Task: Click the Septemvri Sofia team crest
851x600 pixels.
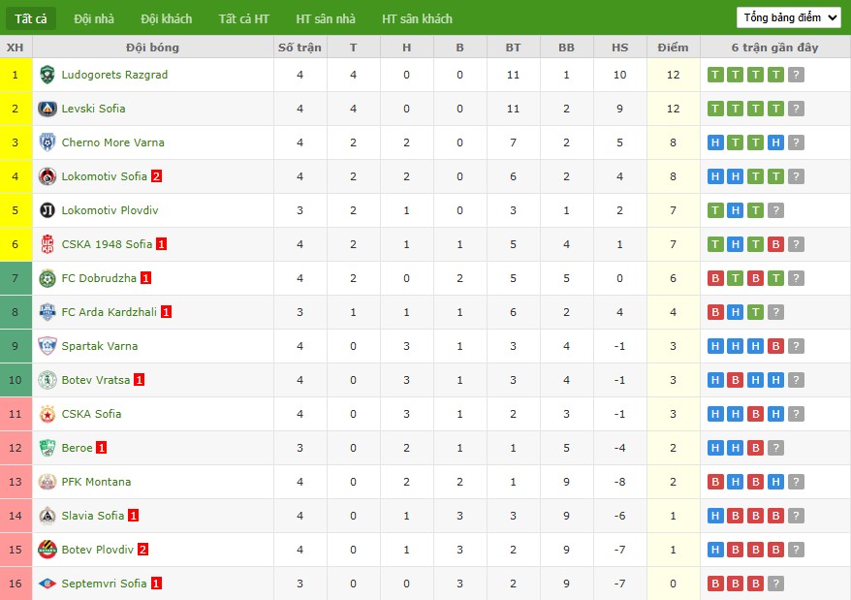Action: (x=47, y=584)
